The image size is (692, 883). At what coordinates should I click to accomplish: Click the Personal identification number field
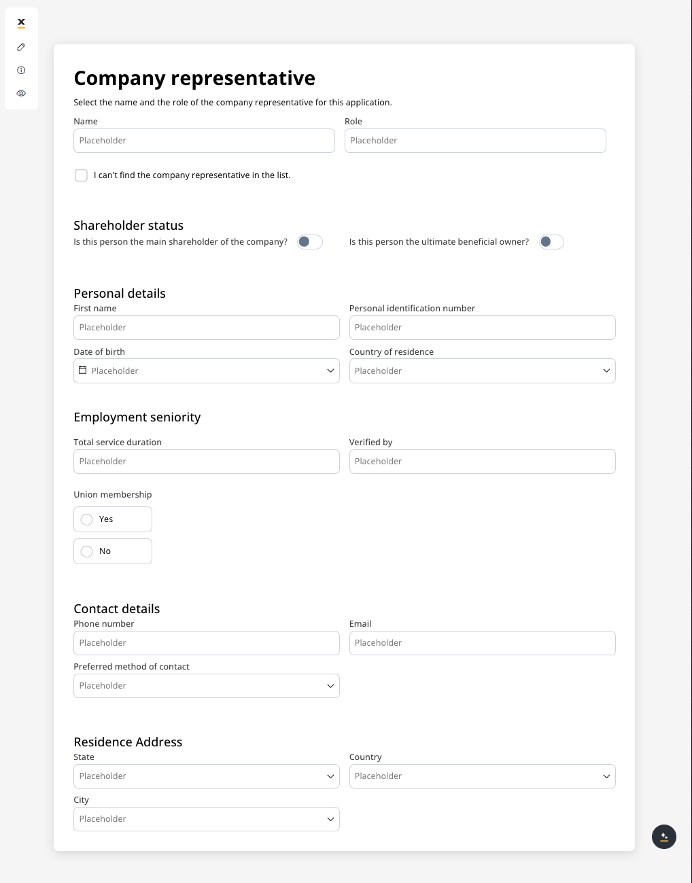coord(483,328)
